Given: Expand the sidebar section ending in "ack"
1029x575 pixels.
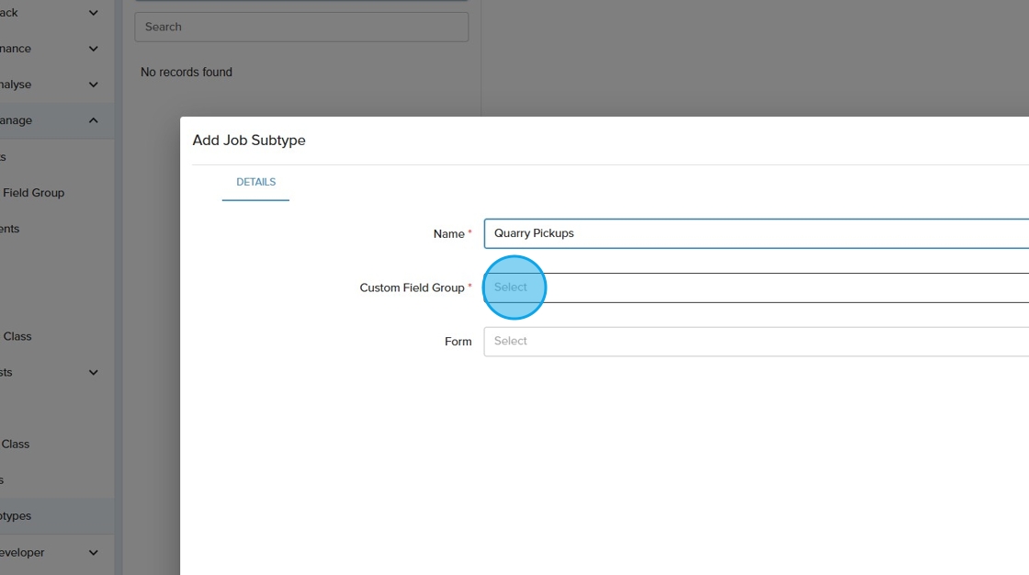Looking at the screenshot, I should (x=93, y=13).
